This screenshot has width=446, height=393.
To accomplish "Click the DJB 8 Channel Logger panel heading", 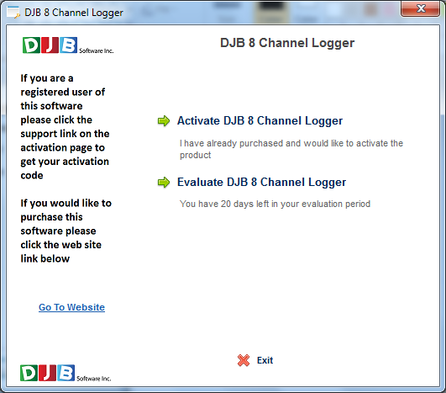I will (287, 43).
